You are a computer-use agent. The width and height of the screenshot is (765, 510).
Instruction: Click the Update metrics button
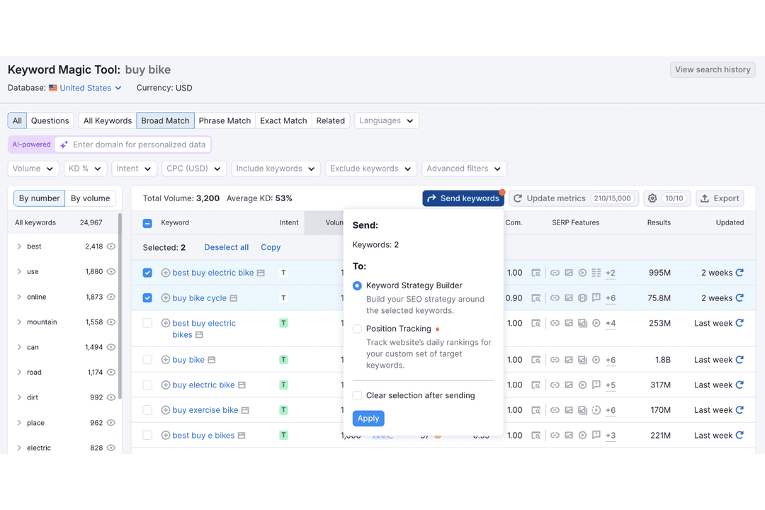click(x=574, y=198)
